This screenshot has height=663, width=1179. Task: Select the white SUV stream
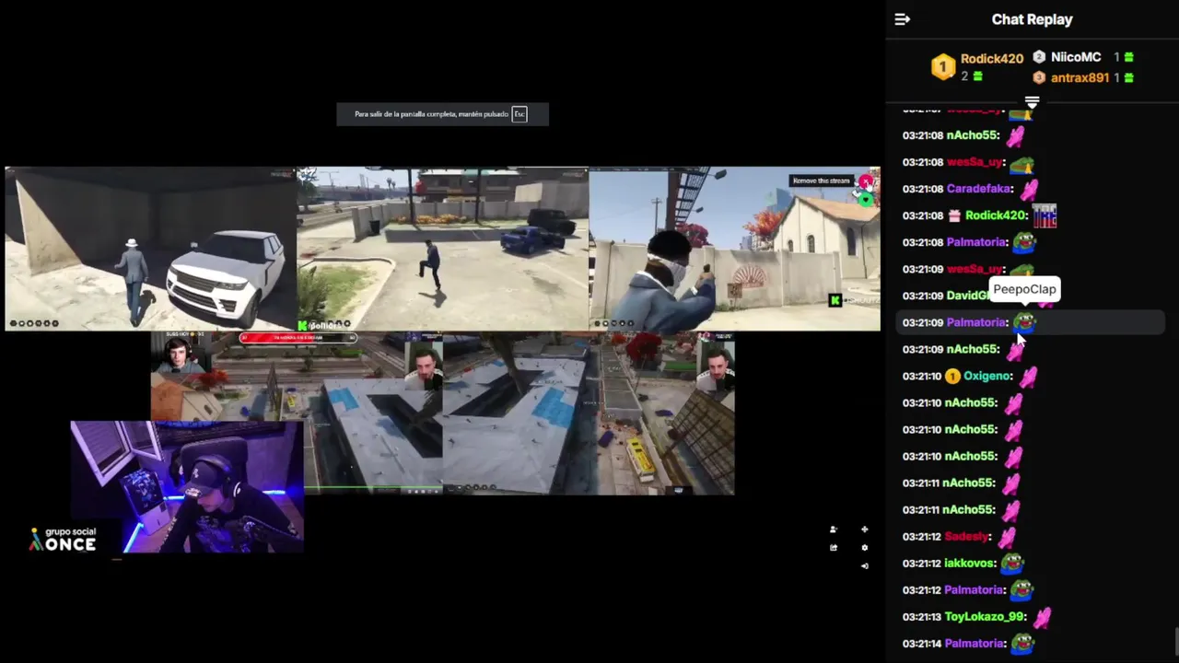pyautogui.click(x=150, y=249)
